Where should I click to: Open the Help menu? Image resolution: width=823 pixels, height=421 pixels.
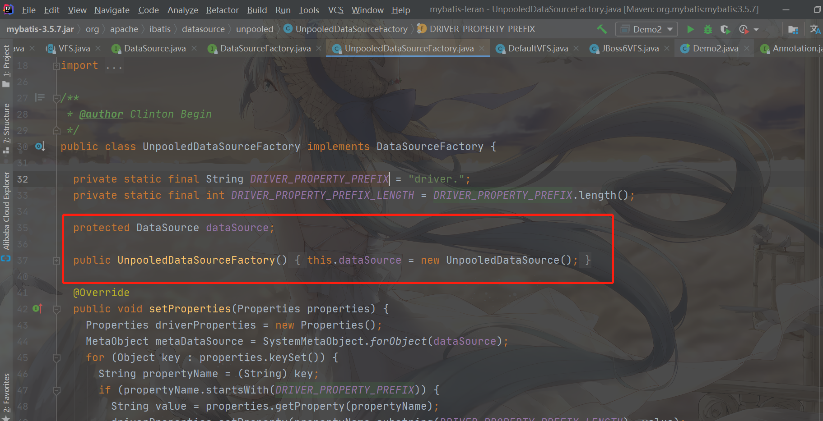pyautogui.click(x=401, y=10)
